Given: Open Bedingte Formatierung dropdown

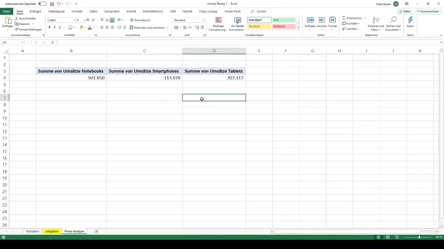Looking at the screenshot, I should tap(218, 24).
